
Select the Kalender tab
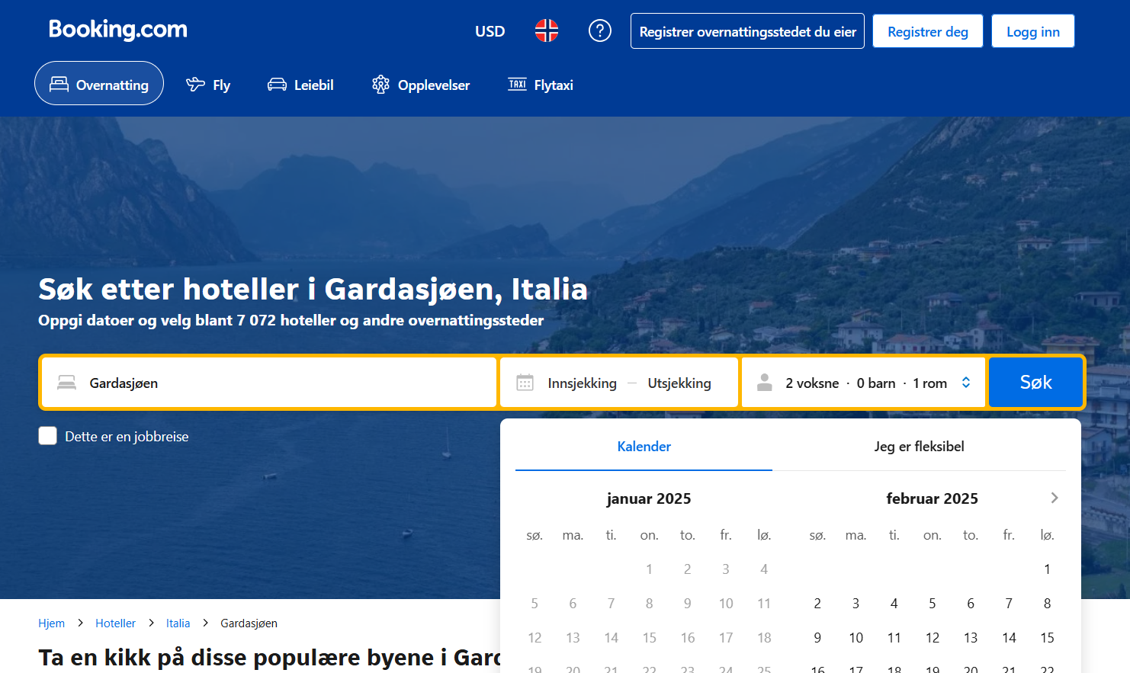(x=644, y=447)
